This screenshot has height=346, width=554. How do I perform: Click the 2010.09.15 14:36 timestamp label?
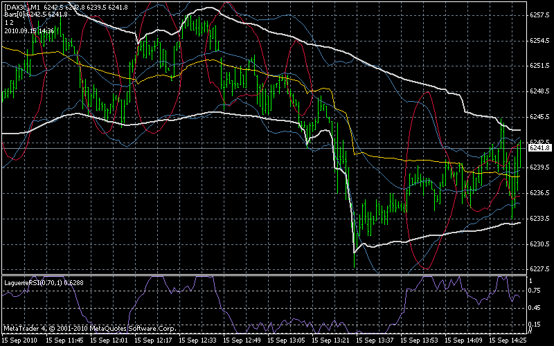[x=29, y=31]
